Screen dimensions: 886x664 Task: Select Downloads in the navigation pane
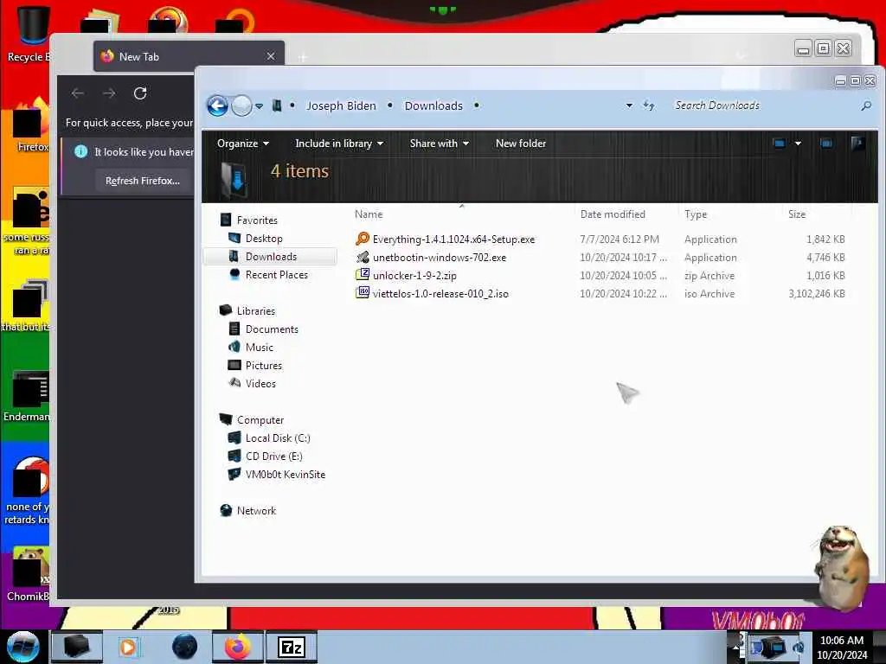pos(271,256)
